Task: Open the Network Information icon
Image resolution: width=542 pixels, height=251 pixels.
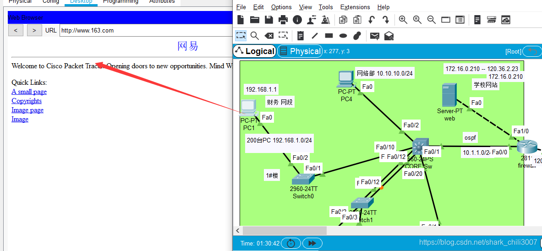Action: tap(297, 20)
